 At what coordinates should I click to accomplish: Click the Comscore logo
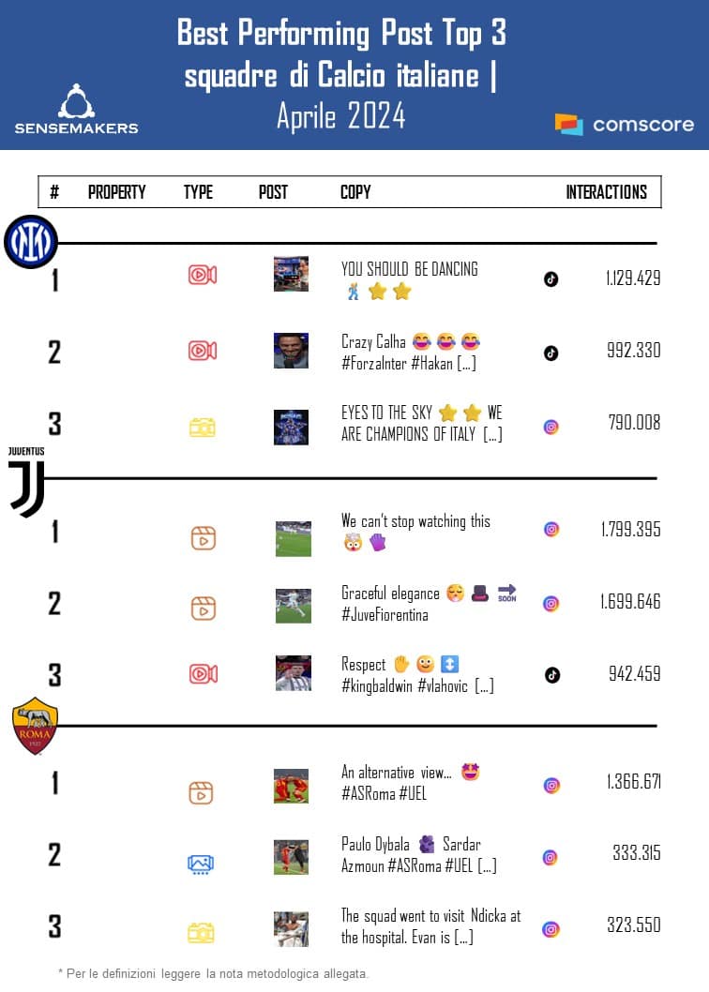coord(625,124)
